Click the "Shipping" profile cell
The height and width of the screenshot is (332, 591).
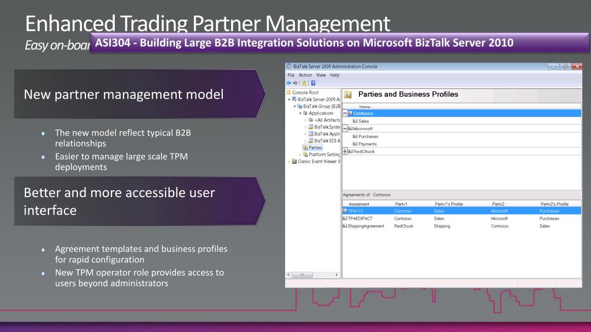pyautogui.click(x=442, y=226)
